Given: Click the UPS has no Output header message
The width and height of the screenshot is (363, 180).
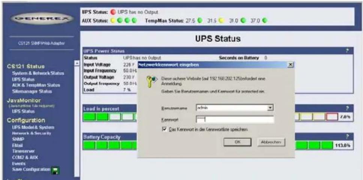Looking at the screenshot, I should tap(138, 12).
